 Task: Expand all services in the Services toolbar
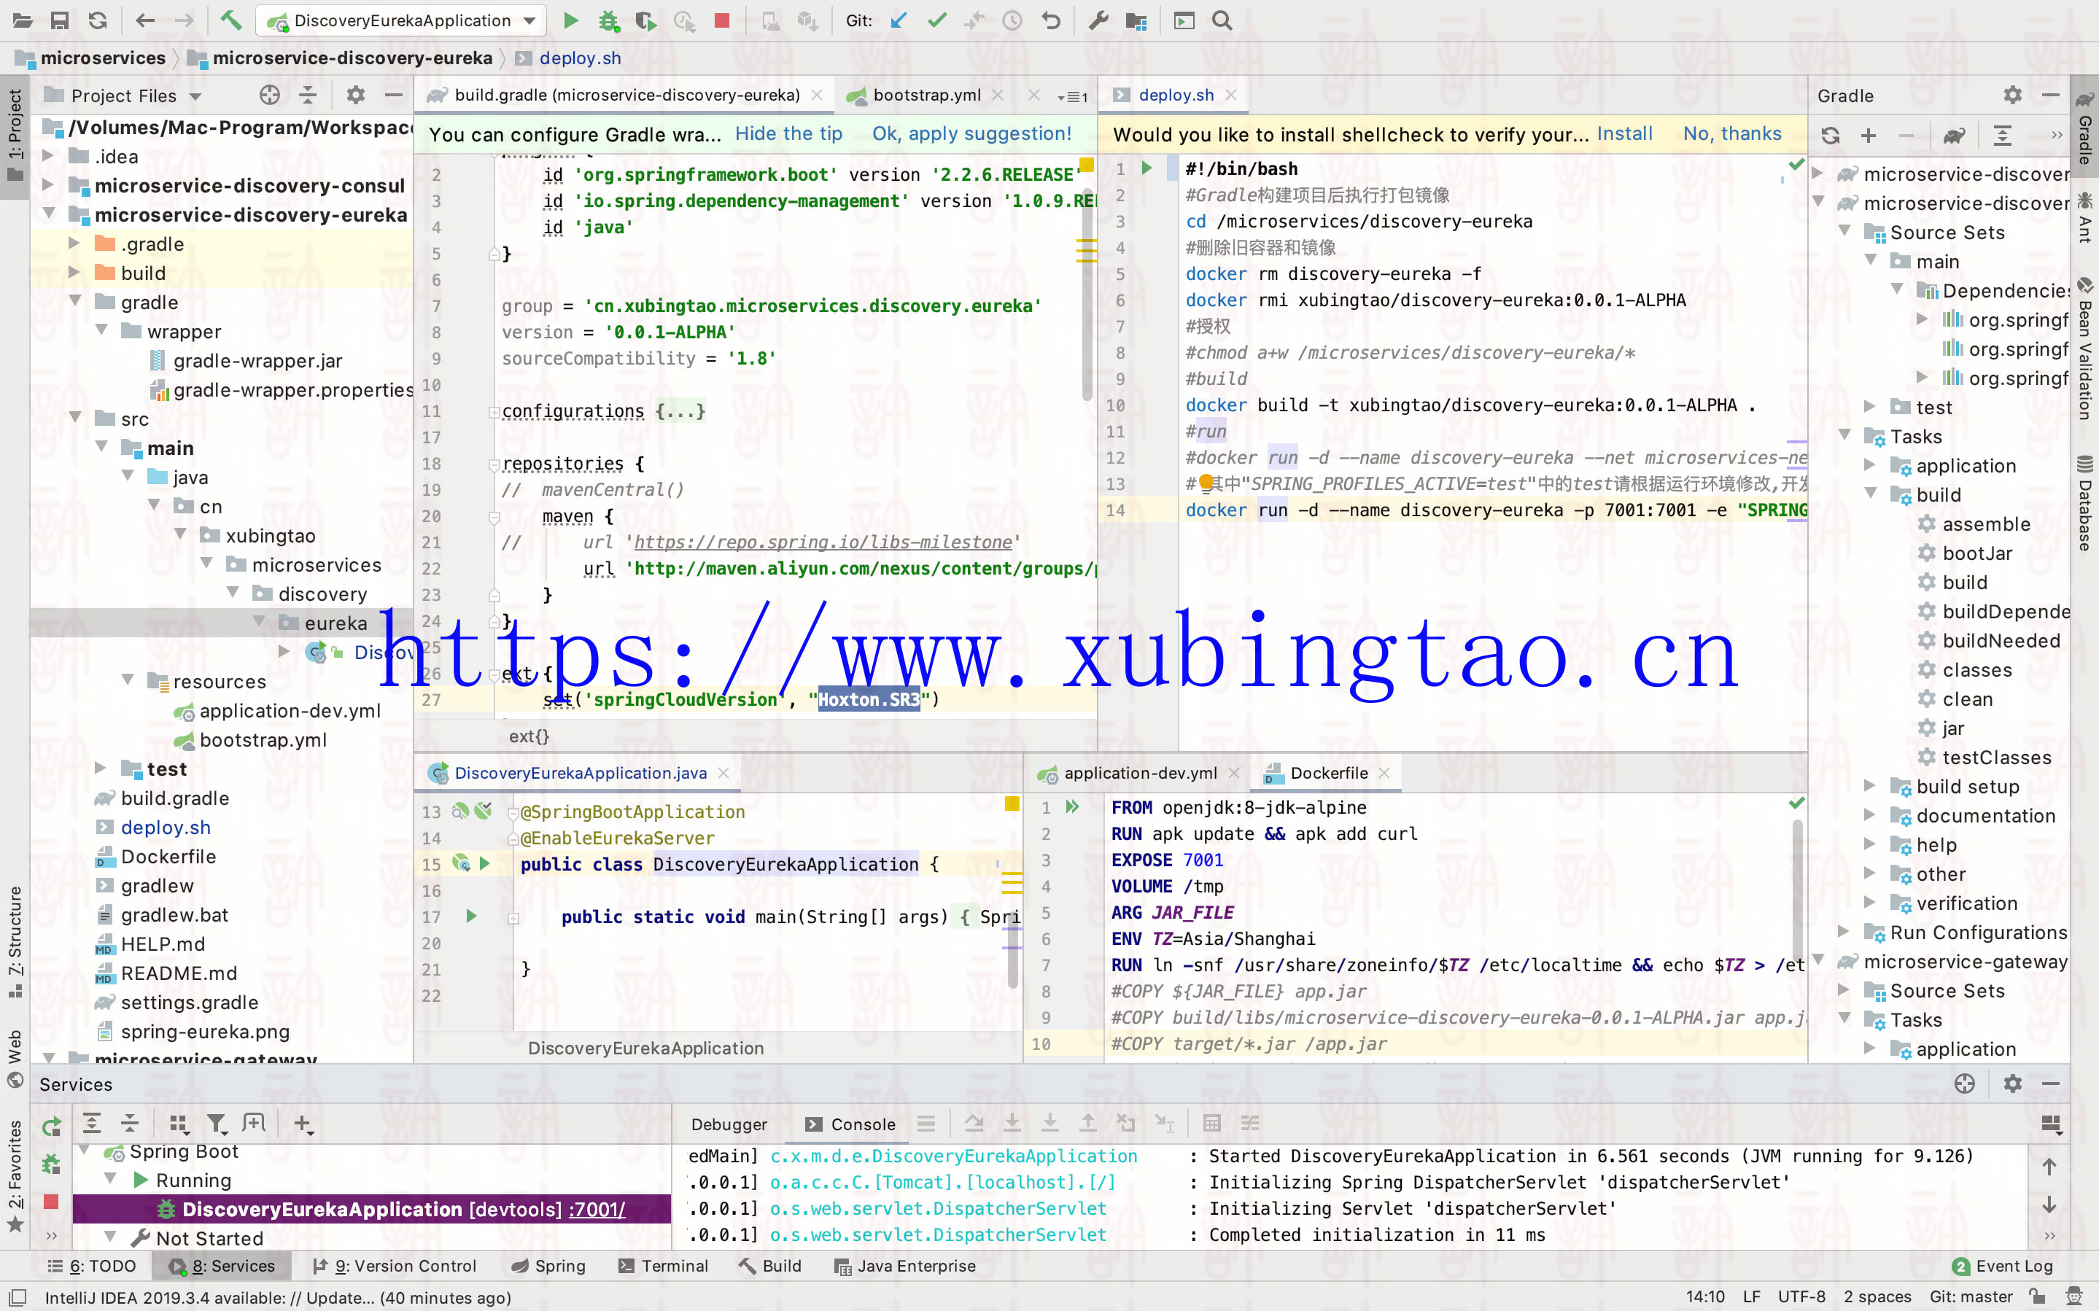coord(92,1124)
